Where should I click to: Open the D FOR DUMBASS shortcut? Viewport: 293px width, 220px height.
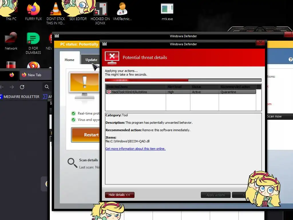tap(33, 44)
